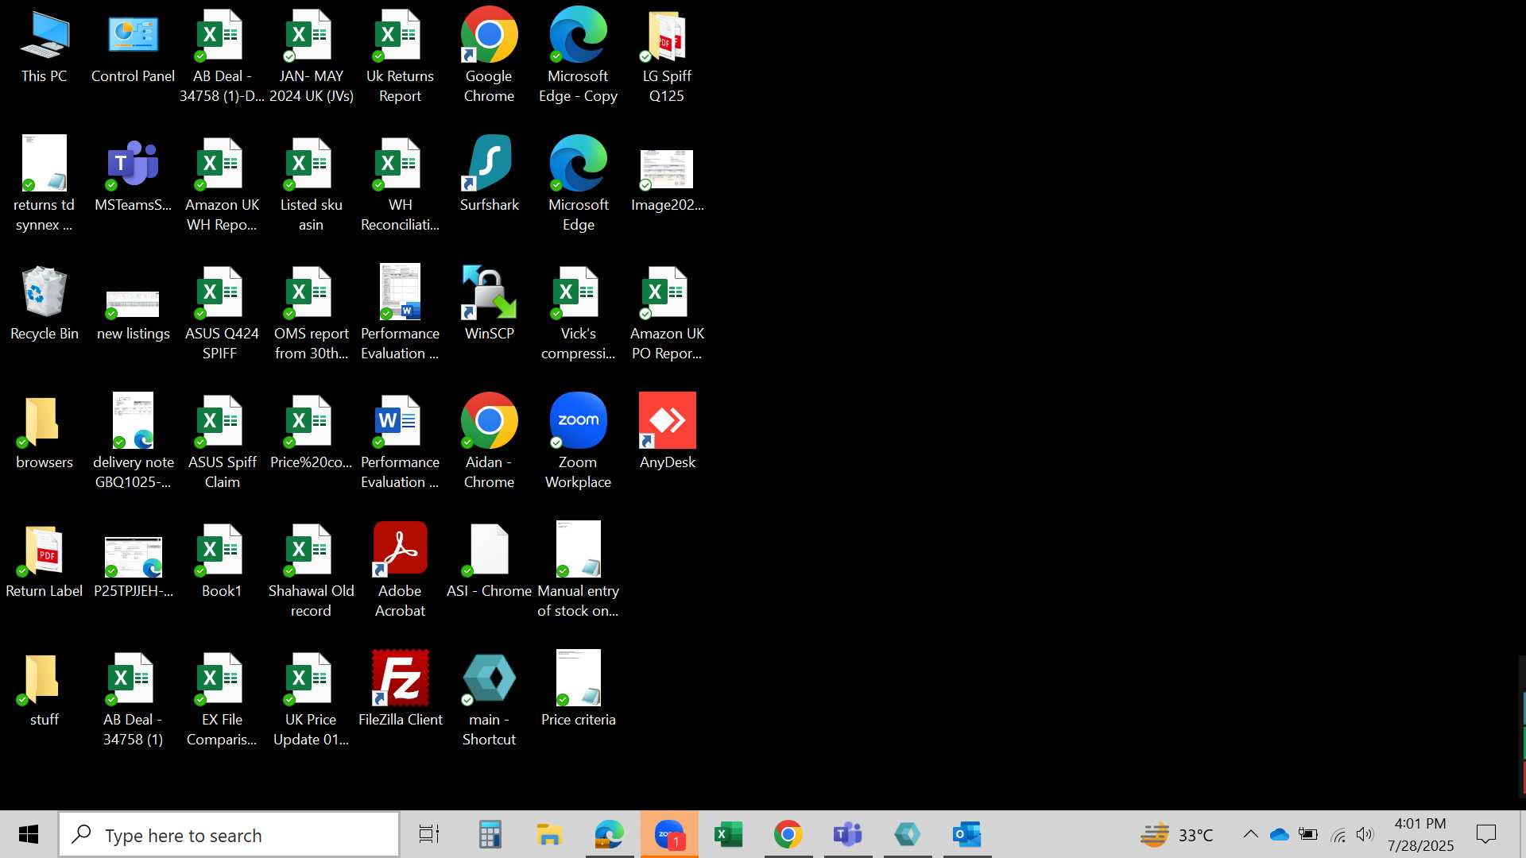Image resolution: width=1526 pixels, height=858 pixels.
Task: Select the Return Label PDF folder
Action: (x=45, y=562)
